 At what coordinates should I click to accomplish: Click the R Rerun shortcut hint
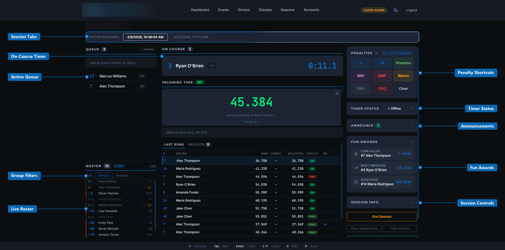coord(311,246)
